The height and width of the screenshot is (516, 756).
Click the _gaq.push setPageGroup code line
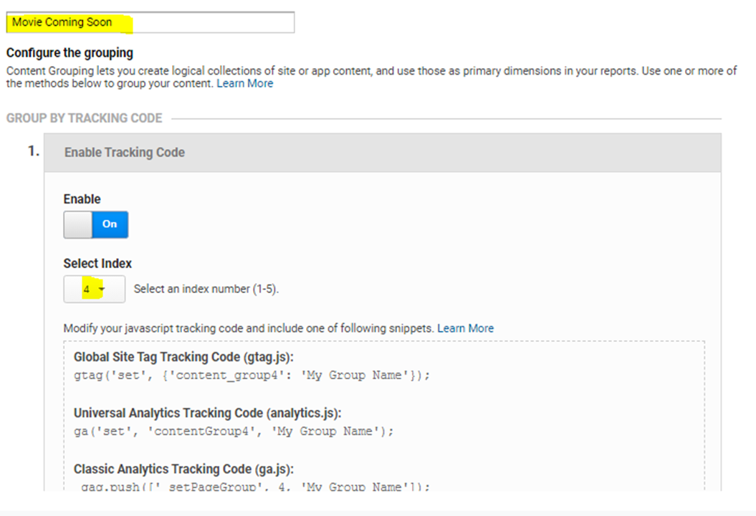click(x=252, y=487)
